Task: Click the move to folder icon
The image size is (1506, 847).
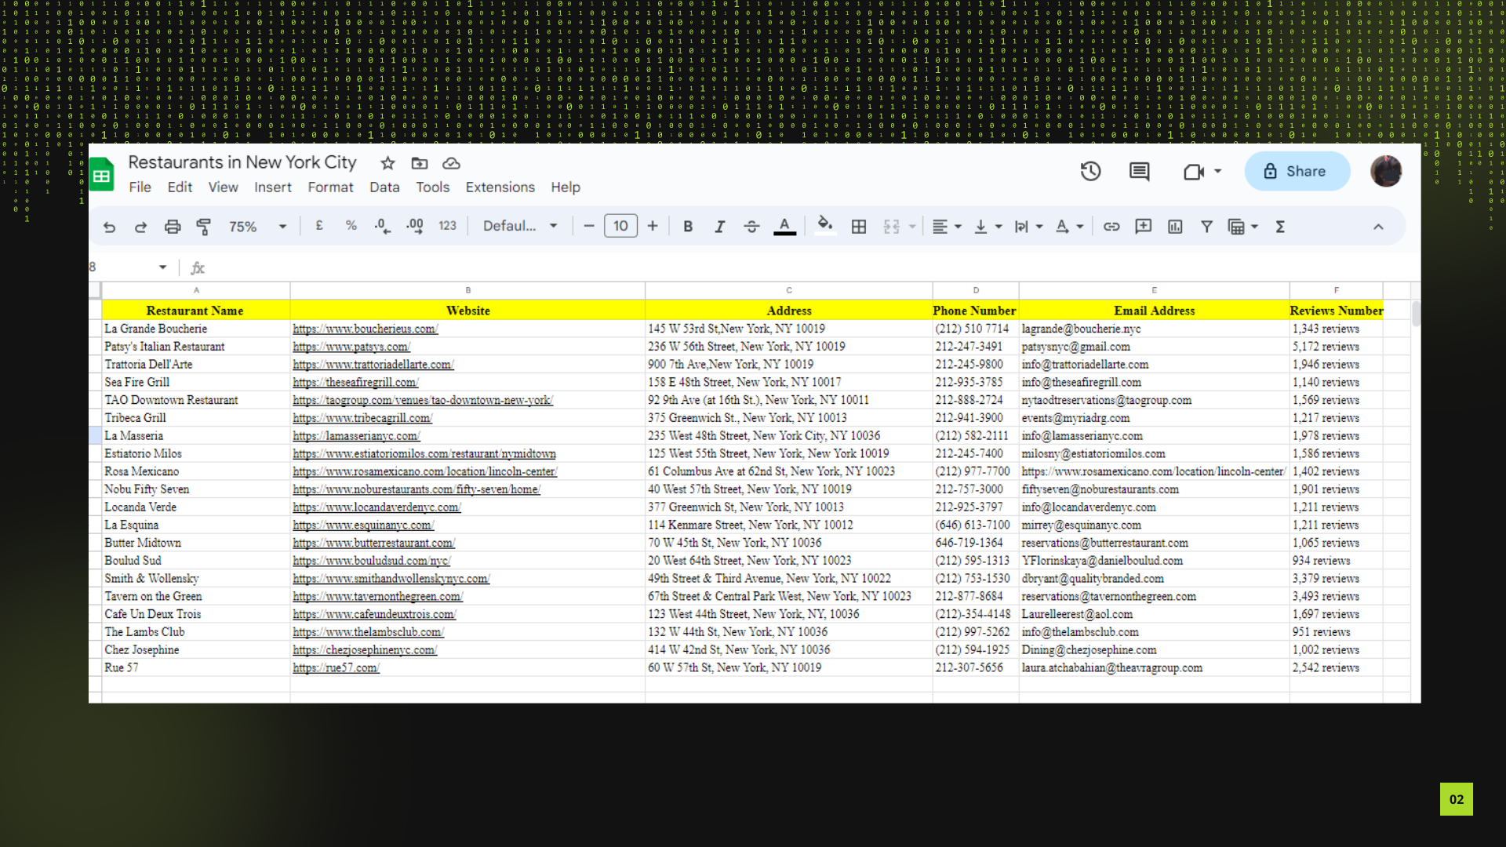Action: (420, 163)
